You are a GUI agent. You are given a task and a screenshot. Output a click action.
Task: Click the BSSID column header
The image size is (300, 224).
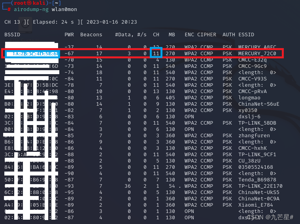[x=12, y=35]
